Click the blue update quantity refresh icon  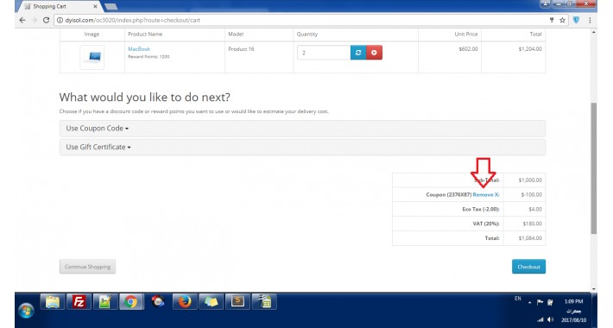(358, 53)
